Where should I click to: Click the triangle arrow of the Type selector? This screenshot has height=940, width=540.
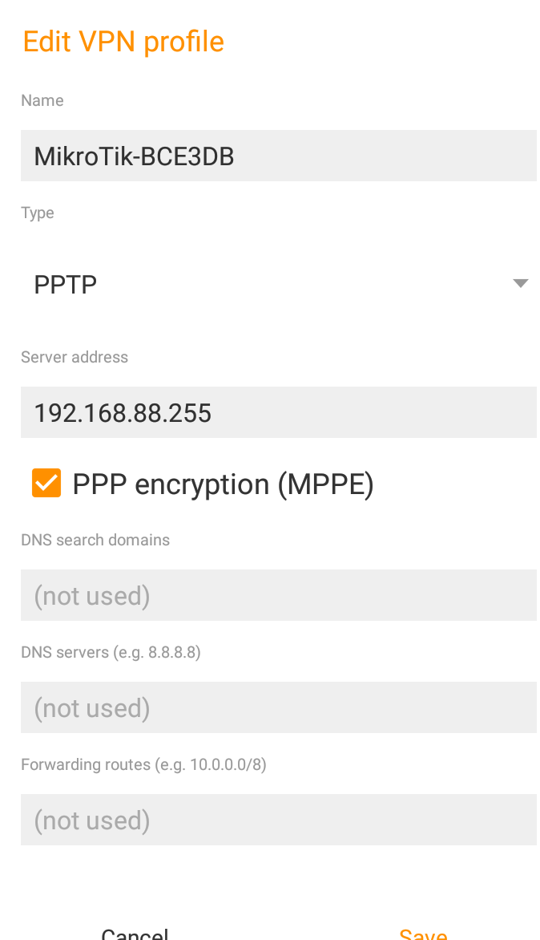(x=521, y=283)
